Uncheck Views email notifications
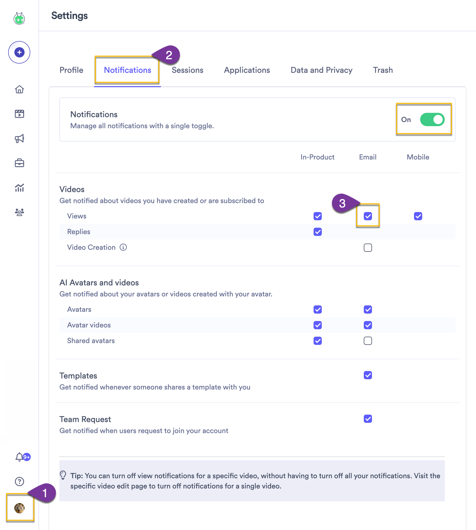Image resolution: width=476 pixels, height=530 pixels. [368, 216]
